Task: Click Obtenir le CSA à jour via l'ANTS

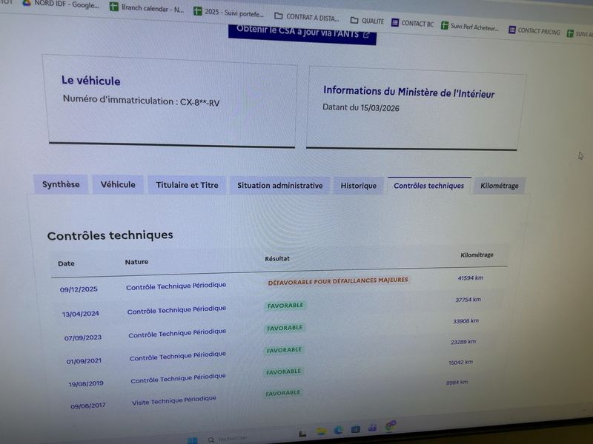Action: (302, 33)
